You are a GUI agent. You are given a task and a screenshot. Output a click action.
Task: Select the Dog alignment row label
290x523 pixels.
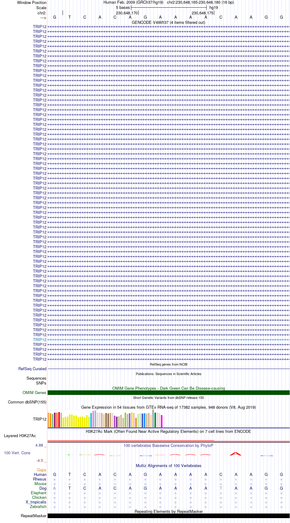[43, 488]
